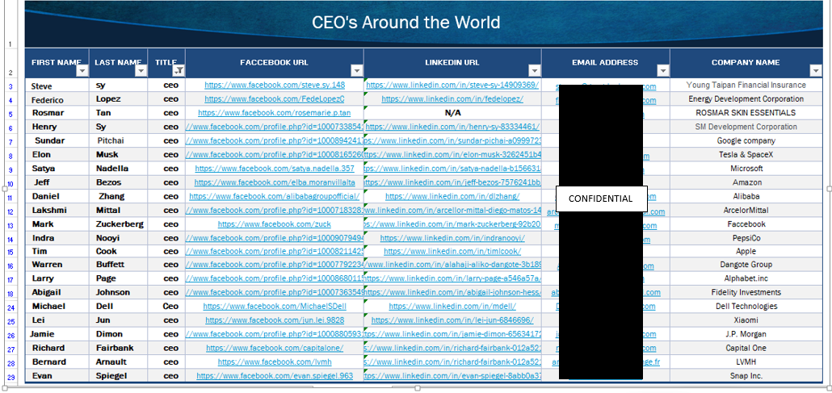Open the lei-jun LinkedIn link
The height and width of the screenshot is (393, 832).
(x=452, y=320)
